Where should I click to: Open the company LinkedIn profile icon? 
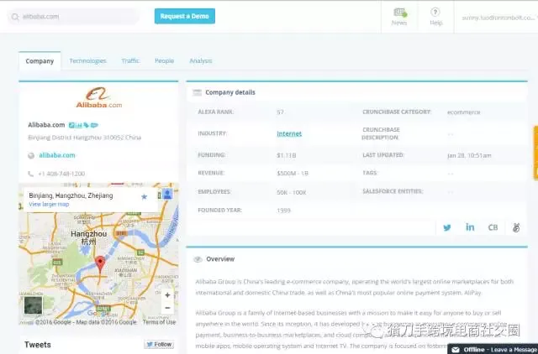(470, 227)
